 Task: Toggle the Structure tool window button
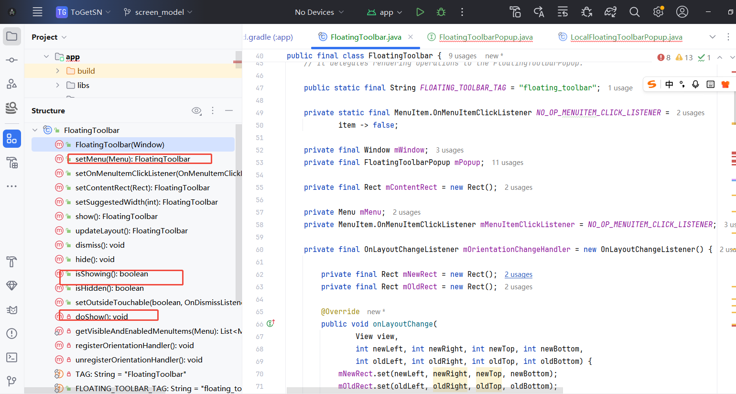12,139
